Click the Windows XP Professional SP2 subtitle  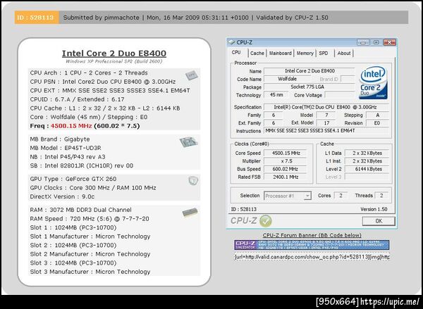114,61
